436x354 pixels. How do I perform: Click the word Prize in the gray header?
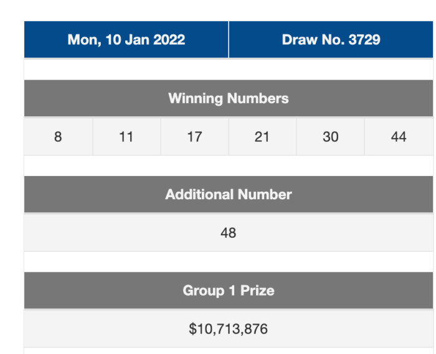pos(257,291)
